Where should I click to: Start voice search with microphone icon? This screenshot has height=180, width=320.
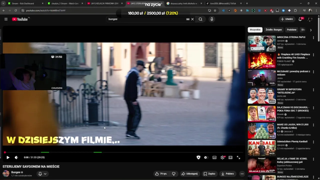(212, 19)
